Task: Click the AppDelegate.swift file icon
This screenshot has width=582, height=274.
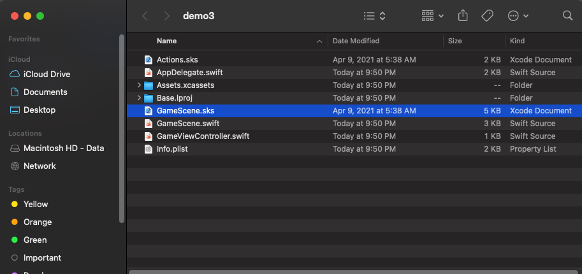Action: [x=148, y=73]
